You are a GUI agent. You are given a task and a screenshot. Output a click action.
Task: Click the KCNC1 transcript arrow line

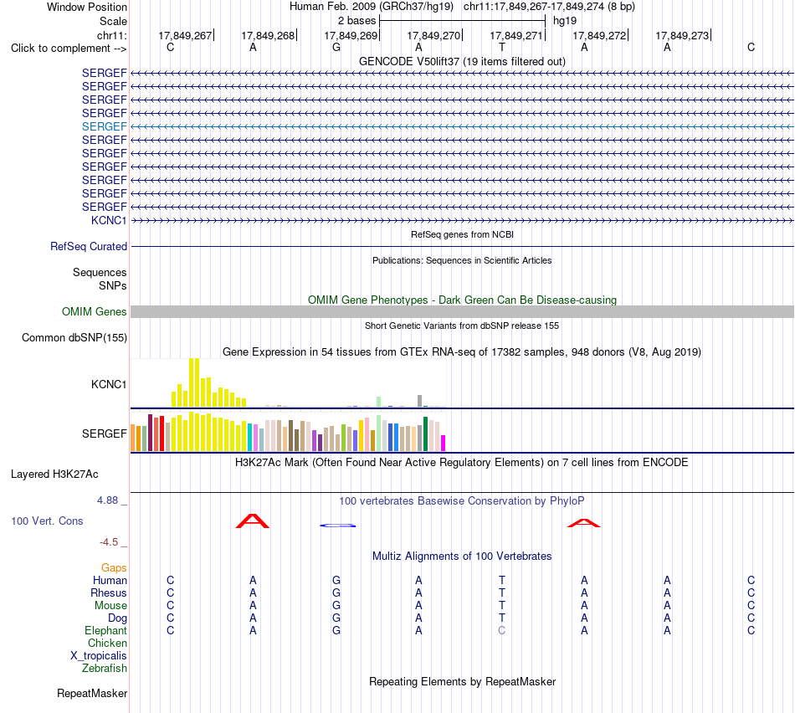pos(462,221)
